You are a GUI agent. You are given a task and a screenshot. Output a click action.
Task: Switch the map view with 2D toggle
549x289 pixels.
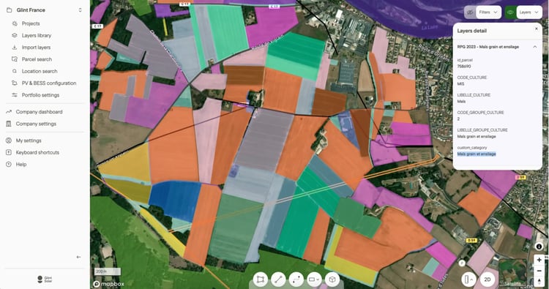(x=487, y=279)
